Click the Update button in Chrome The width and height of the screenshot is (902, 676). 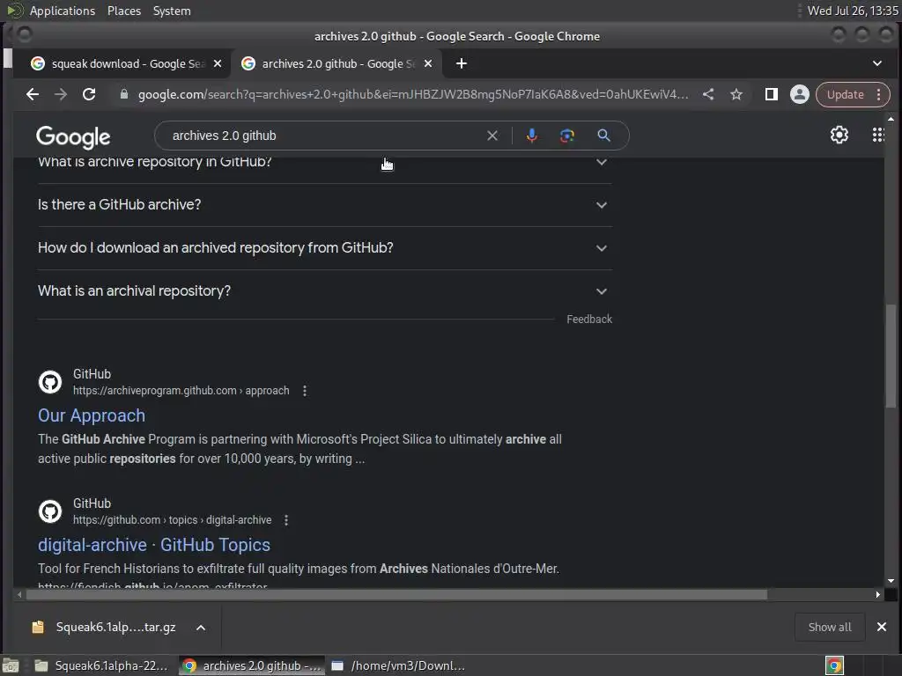(x=845, y=94)
